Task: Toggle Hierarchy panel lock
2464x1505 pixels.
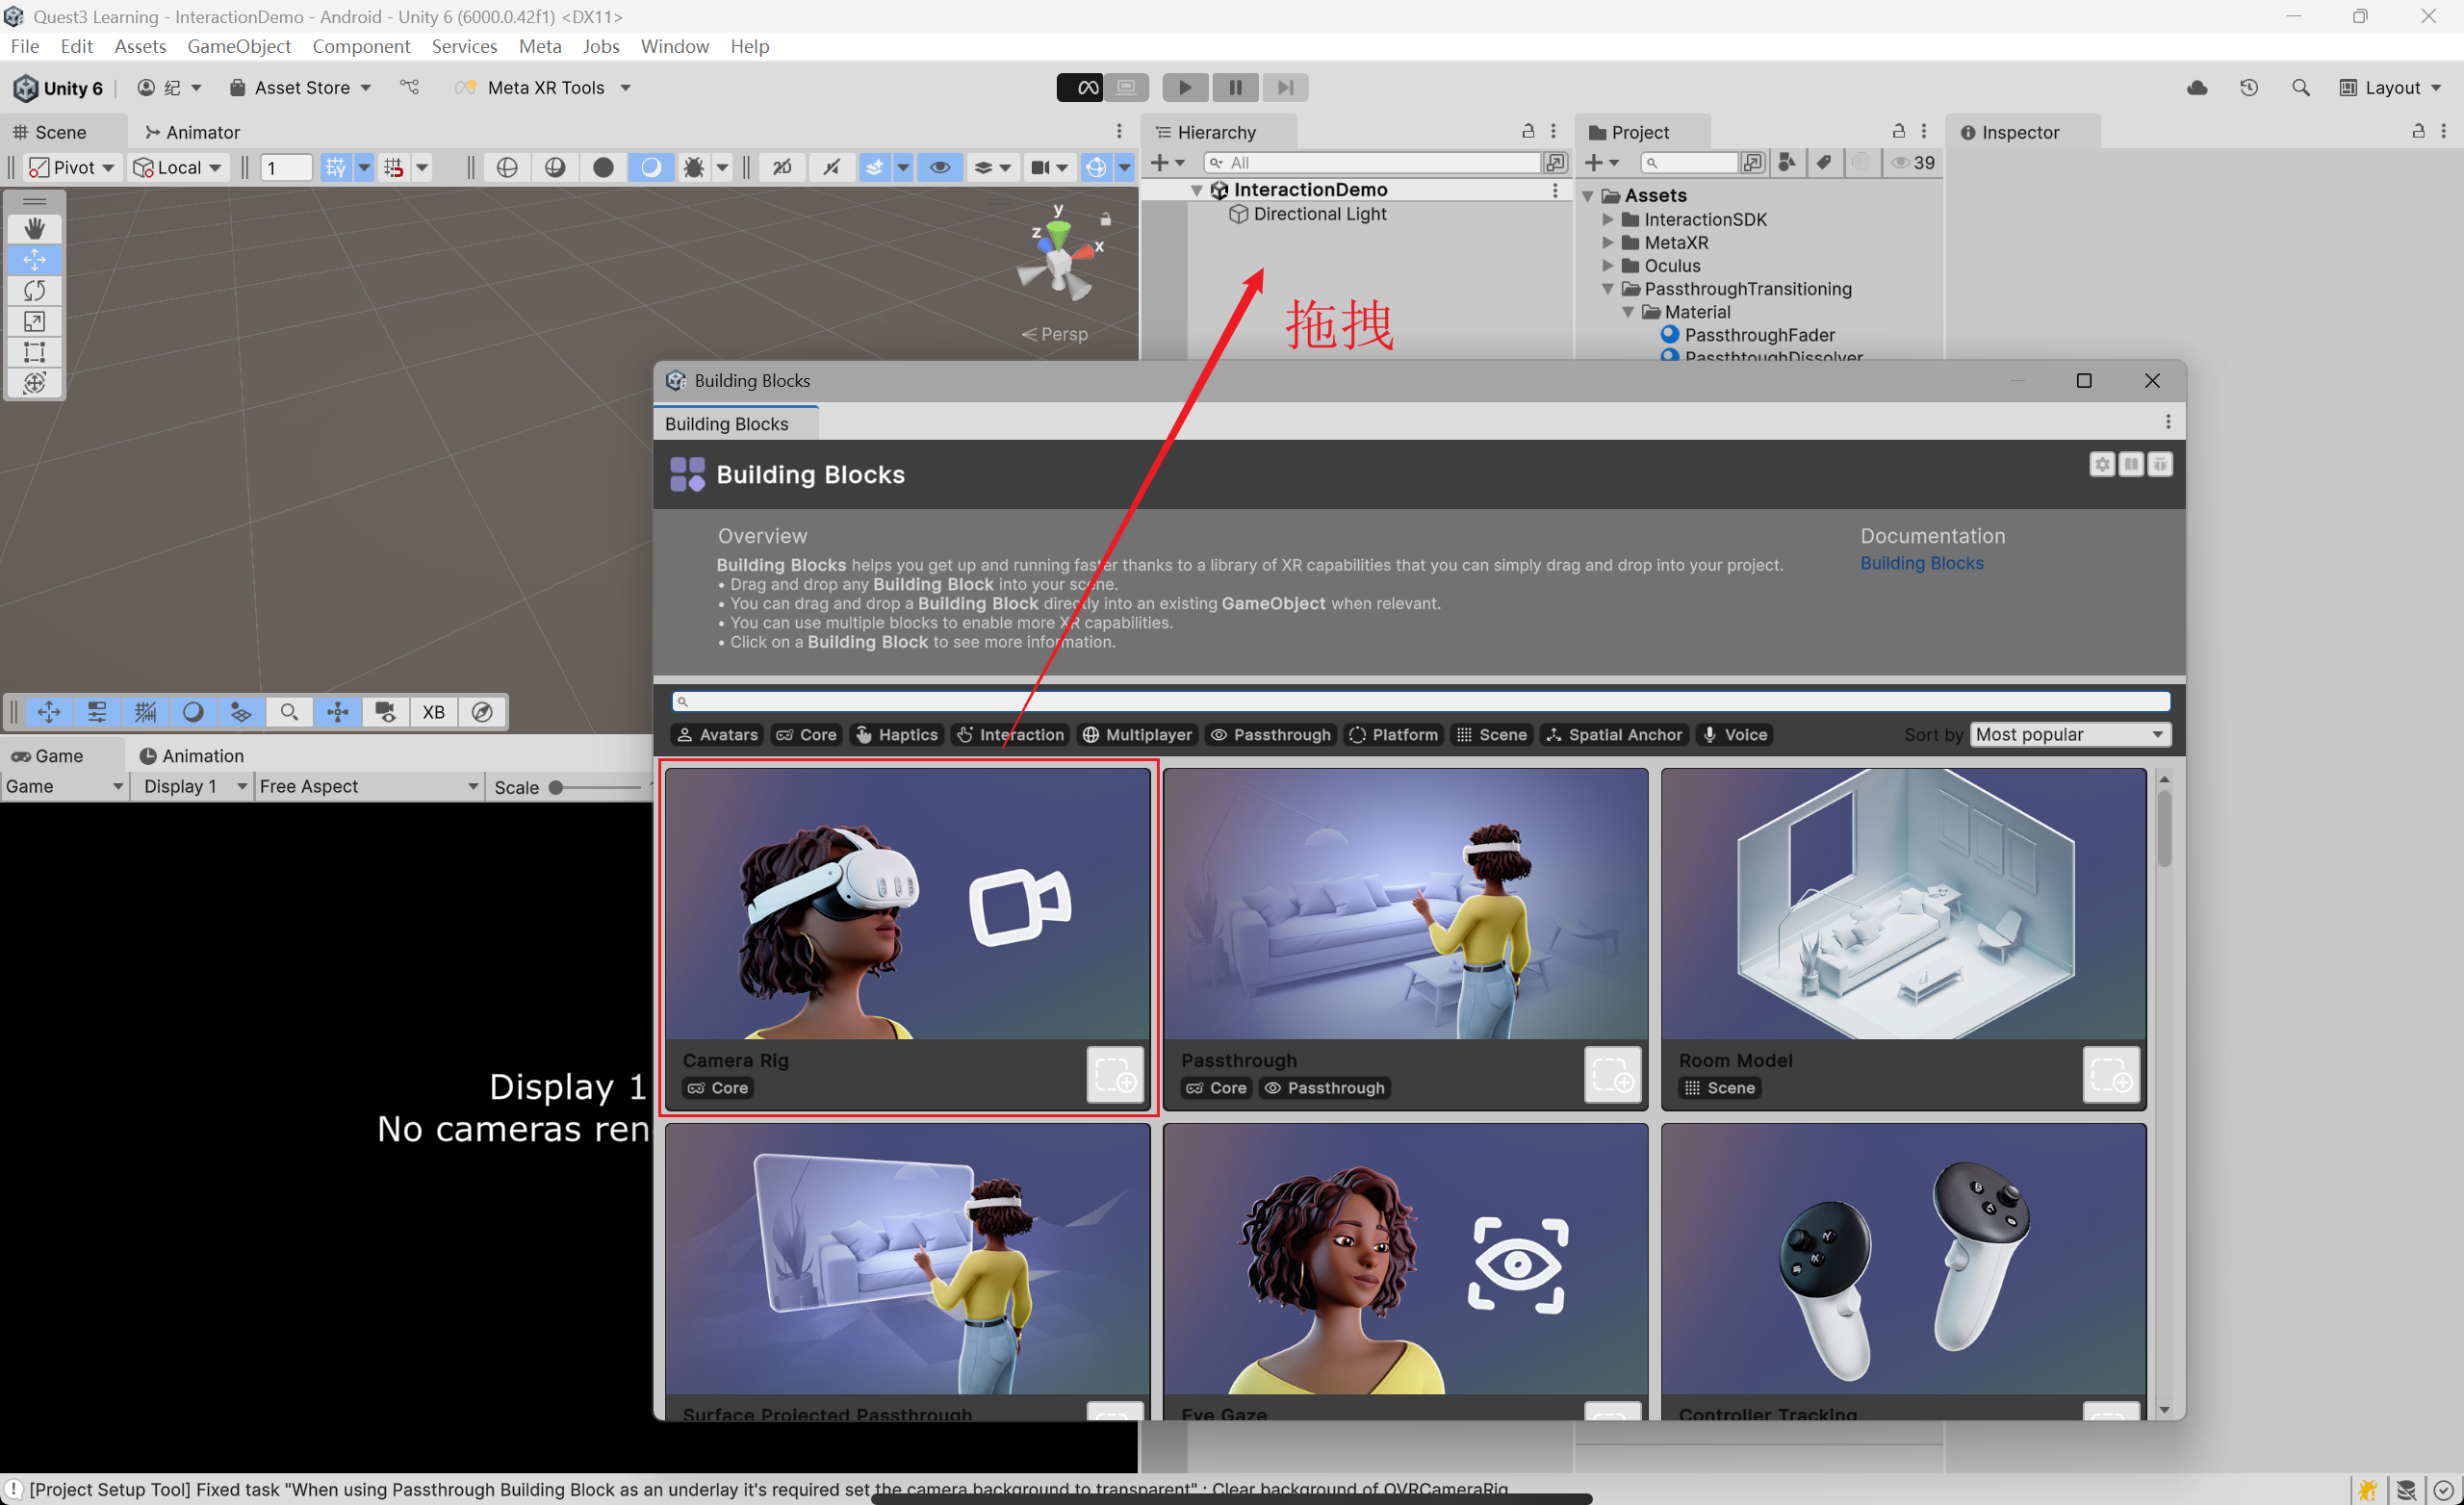Action: tap(1528, 131)
